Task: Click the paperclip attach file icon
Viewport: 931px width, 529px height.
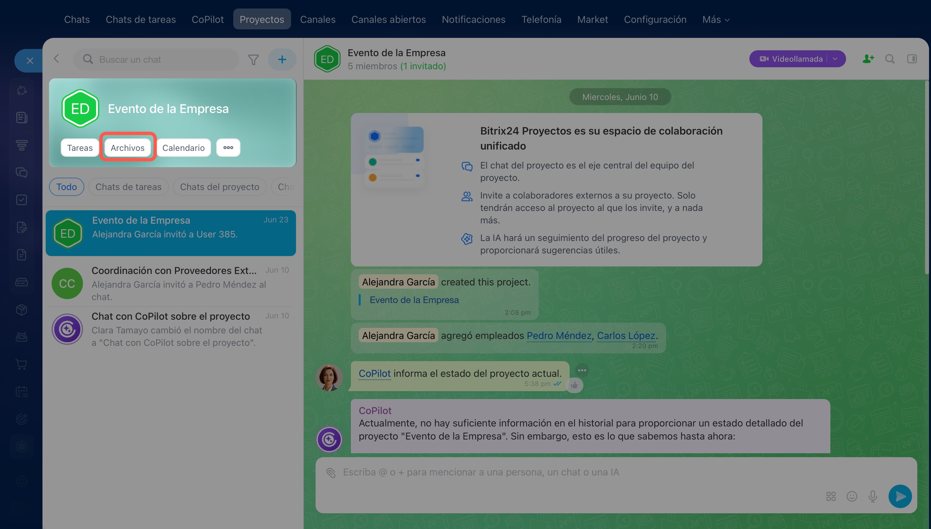Action: coord(331,472)
